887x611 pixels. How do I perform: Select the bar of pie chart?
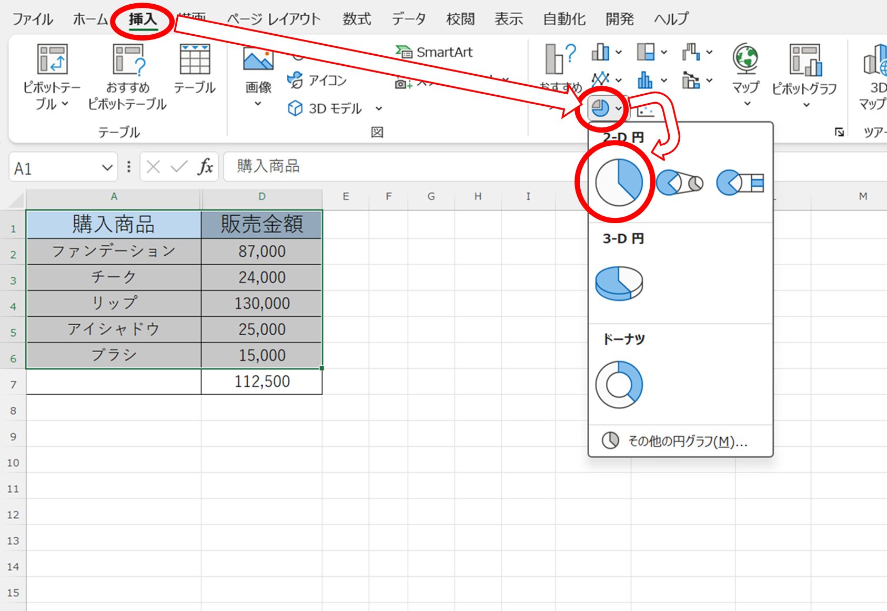pyautogui.click(x=740, y=183)
